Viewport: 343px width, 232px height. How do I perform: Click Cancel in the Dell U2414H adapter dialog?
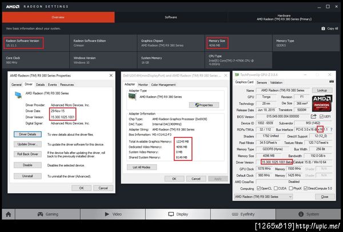tap(196, 179)
